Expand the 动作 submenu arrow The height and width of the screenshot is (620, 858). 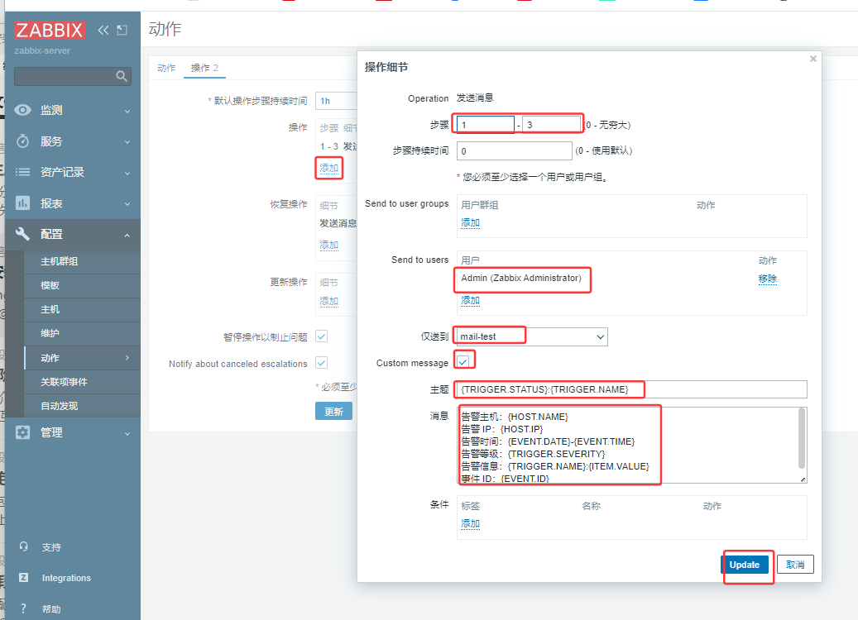pyautogui.click(x=127, y=358)
